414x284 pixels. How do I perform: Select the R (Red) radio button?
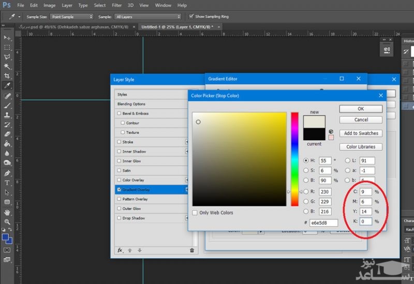click(x=306, y=191)
